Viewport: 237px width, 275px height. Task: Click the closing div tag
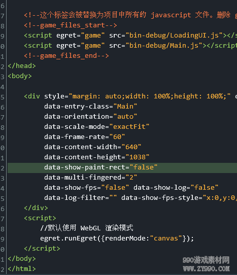coord(36,208)
